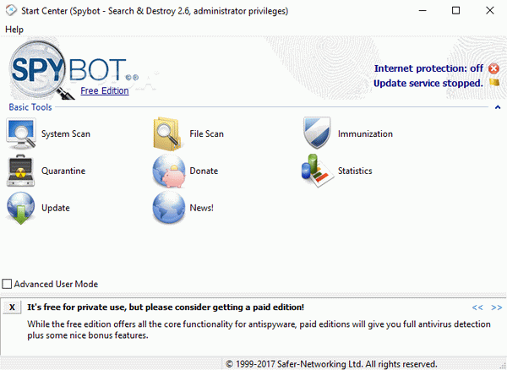Viewport: 507px width, 370px height.
Task: Click 'Update service stopped.' status text
Action: click(428, 83)
